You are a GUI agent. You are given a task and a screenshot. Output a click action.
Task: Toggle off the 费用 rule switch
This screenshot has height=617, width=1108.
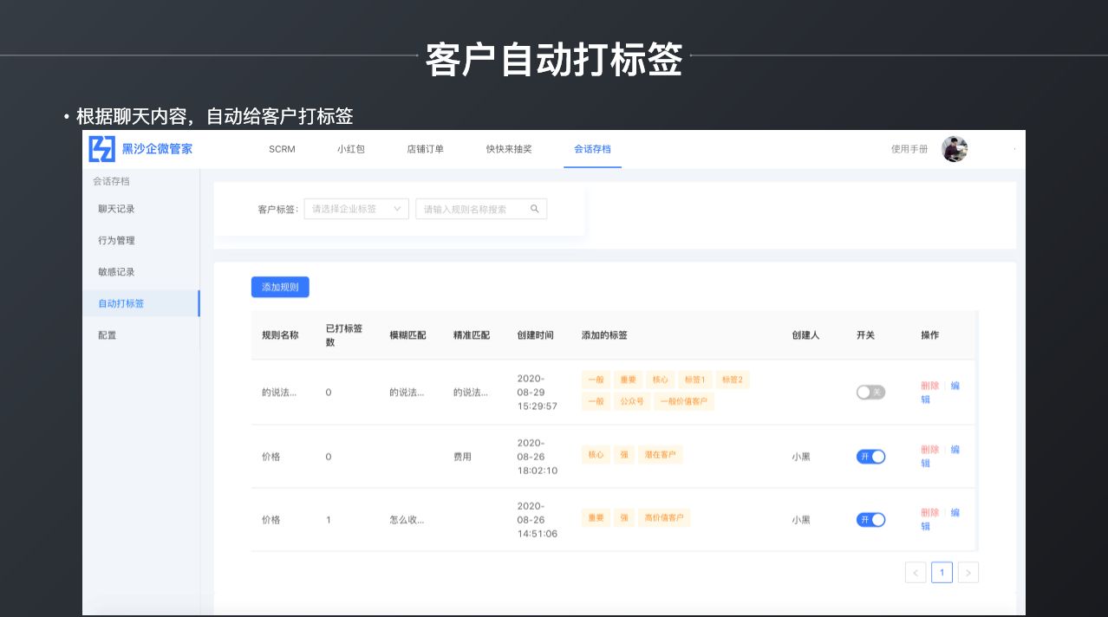[870, 457]
